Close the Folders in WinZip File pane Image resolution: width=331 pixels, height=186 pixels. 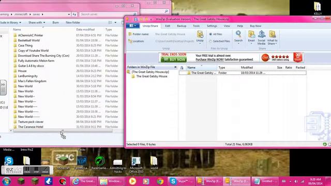click(x=175, y=67)
